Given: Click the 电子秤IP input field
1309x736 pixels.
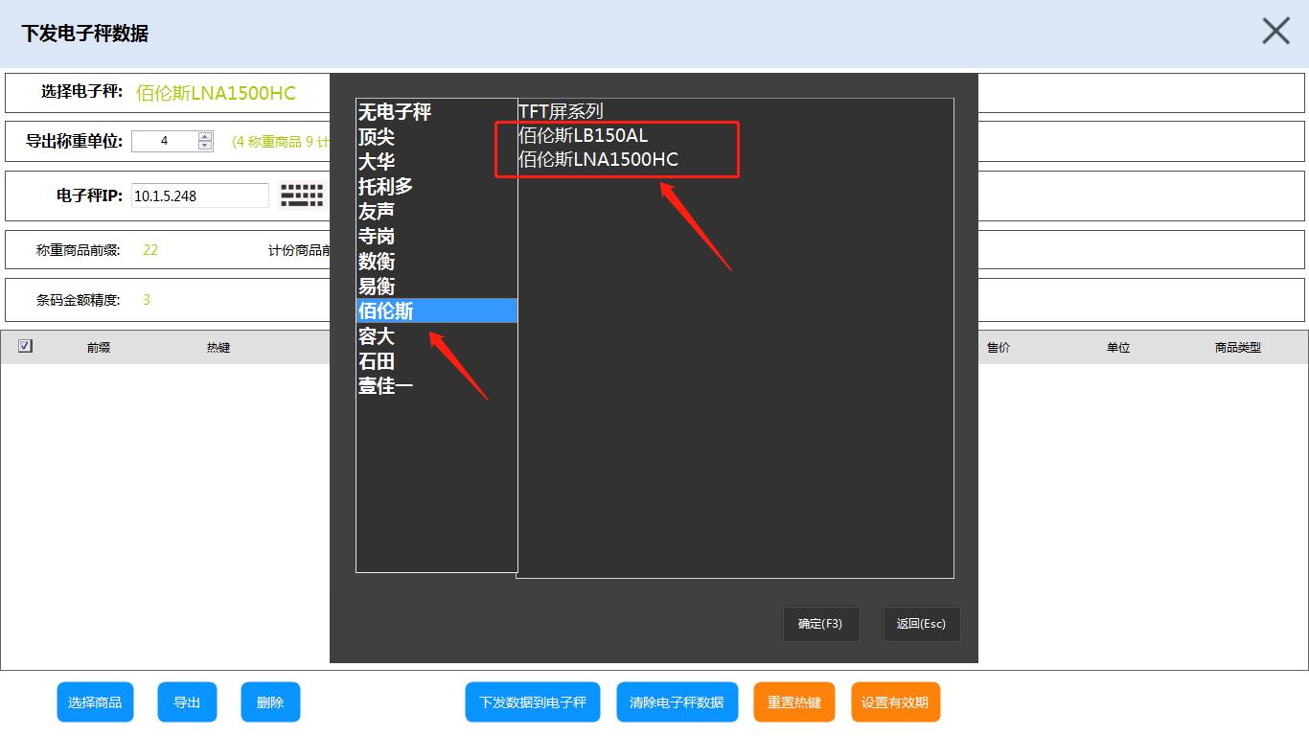Looking at the screenshot, I should pos(200,195).
